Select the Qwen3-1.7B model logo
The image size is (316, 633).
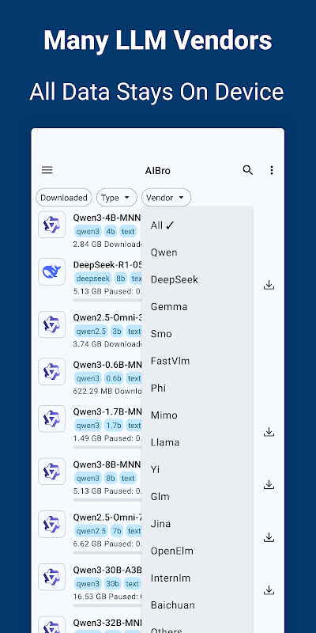tap(51, 419)
